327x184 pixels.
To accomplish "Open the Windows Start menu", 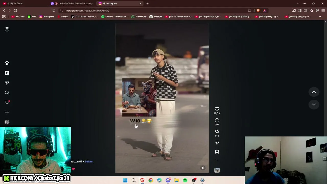I will [x=125, y=180].
